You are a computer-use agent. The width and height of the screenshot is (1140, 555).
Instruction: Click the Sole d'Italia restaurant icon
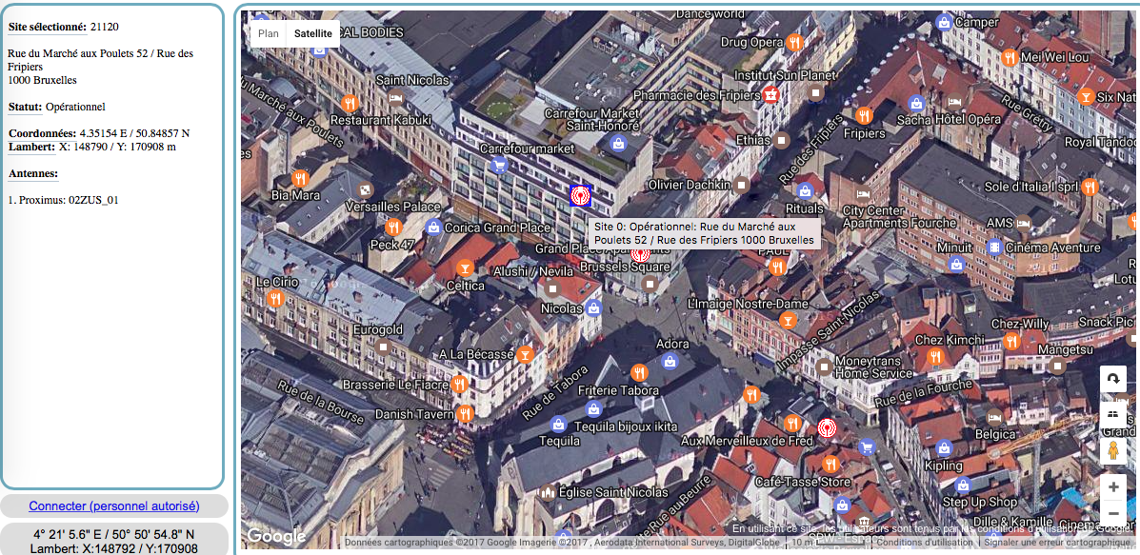1089,187
